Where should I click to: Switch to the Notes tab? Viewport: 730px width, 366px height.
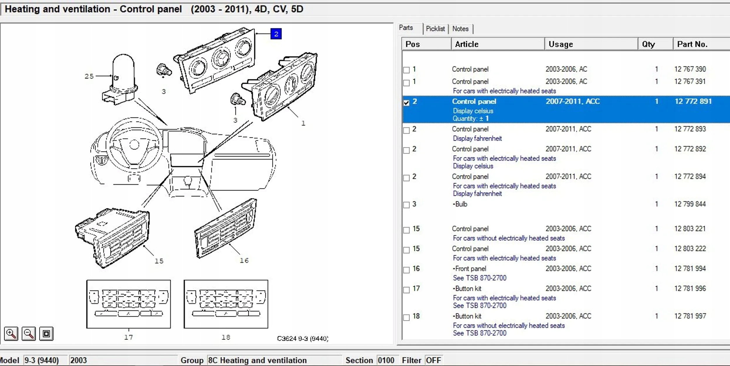pyautogui.click(x=460, y=29)
